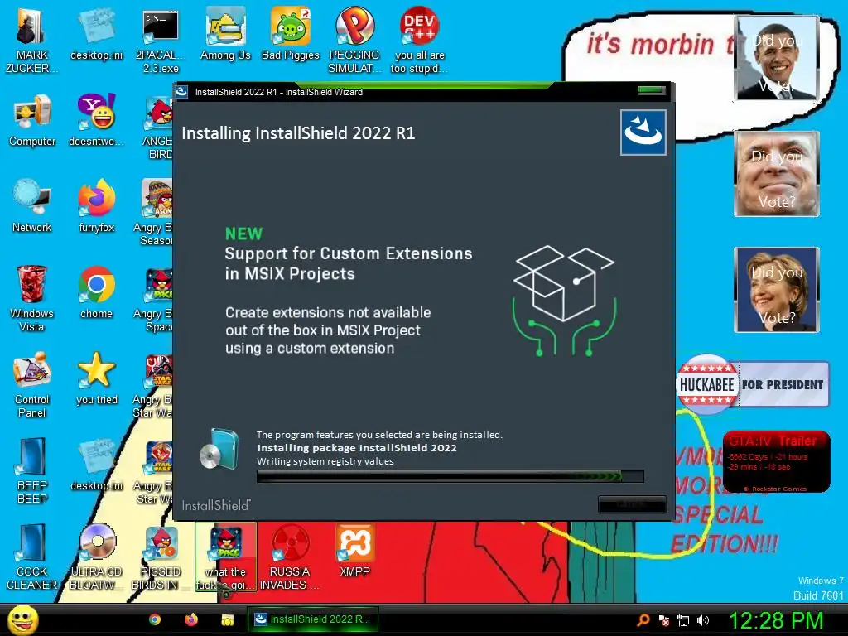The width and height of the screenshot is (848, 636).
Task: Click 'Installing package InstallShield 2022' text
Action: (357, 448)
